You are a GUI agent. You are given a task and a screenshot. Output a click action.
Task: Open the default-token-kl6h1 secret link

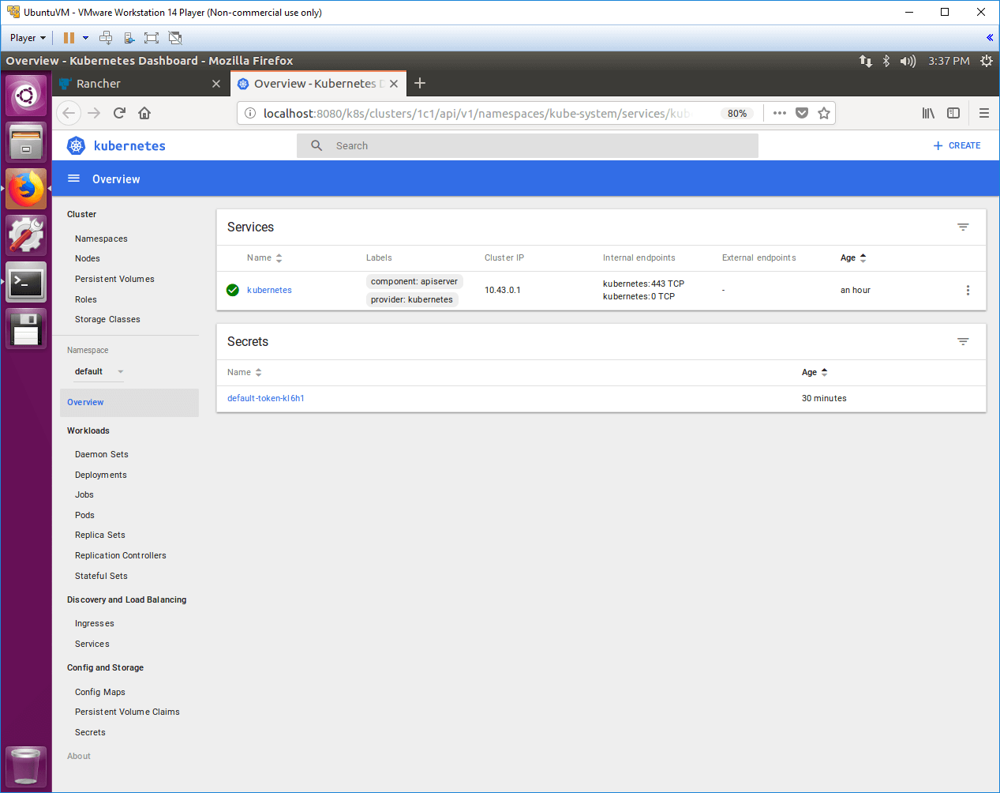[266, 398]
